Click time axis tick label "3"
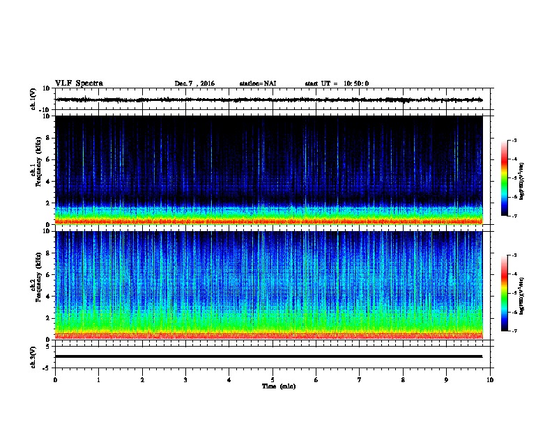Screen dimensions: 552x426 coord(185,379)
